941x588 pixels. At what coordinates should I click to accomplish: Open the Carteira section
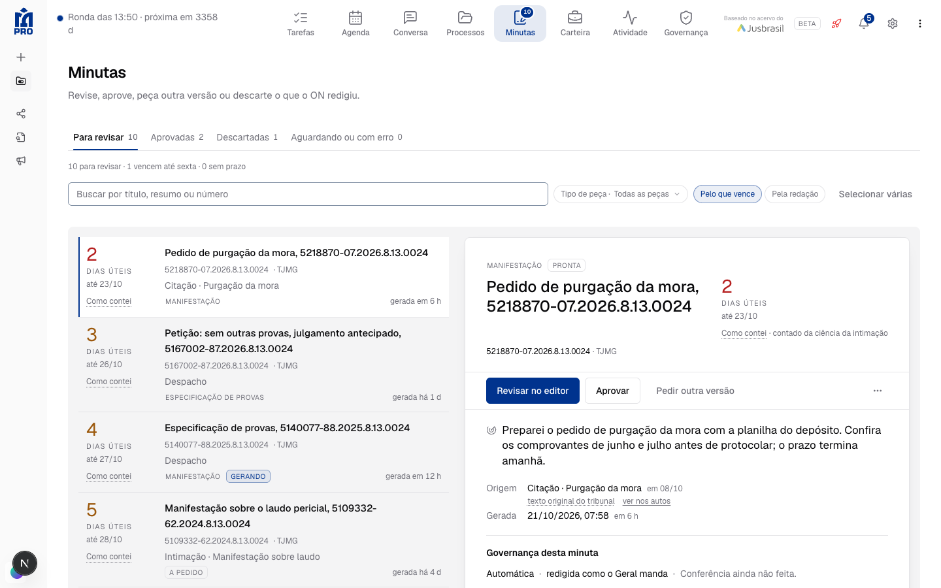pos(575,24)
